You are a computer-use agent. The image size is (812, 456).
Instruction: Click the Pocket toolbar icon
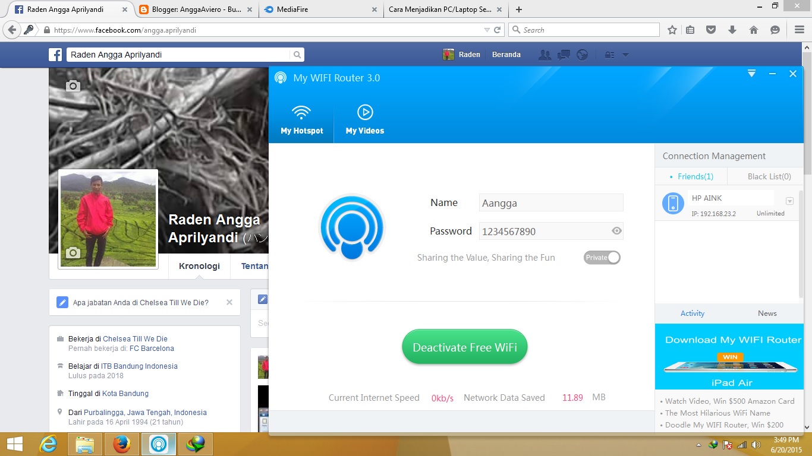(x=711, y=30)
